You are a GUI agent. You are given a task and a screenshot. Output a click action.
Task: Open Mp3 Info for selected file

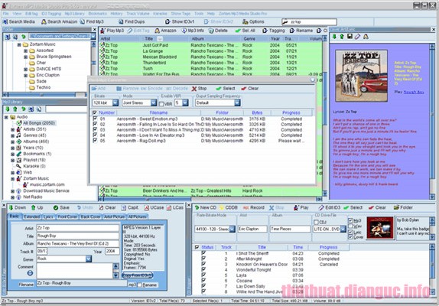pos(193,31)
